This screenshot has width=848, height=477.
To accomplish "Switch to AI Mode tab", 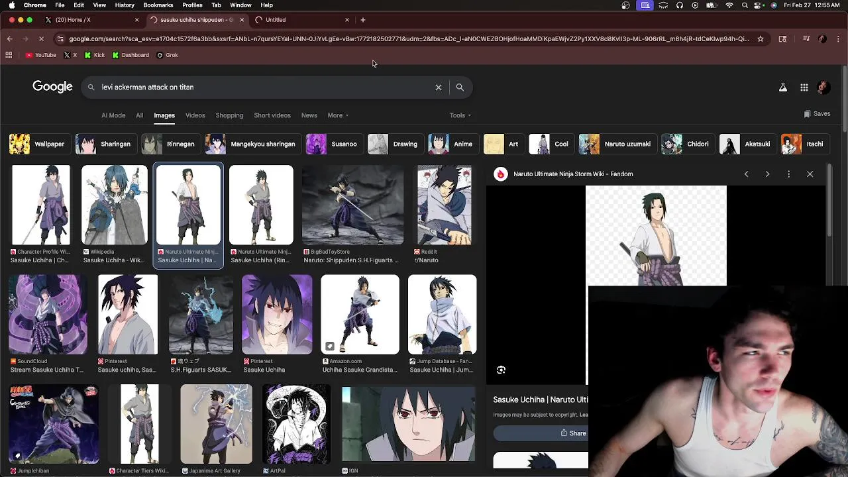I will [x=113, y=115].
